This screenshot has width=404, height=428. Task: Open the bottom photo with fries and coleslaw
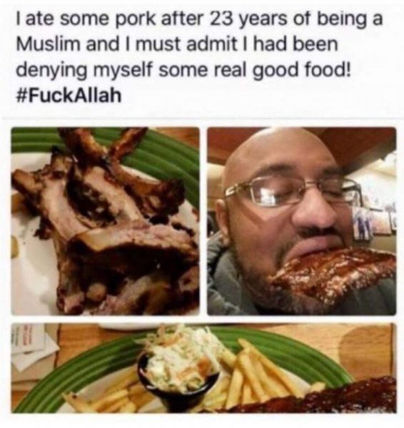(x=203, y=368)
